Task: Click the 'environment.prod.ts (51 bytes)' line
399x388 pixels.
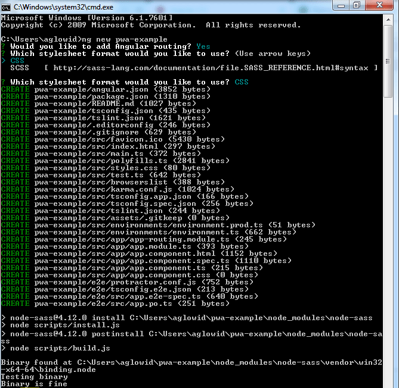Action: click(x=158, y=225)
